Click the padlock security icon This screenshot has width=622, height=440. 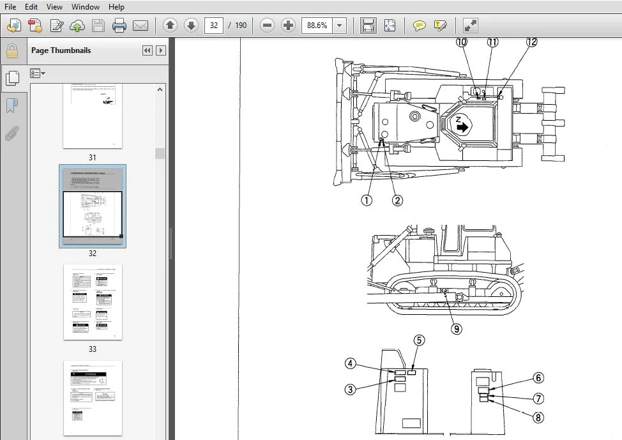[12, 51]
